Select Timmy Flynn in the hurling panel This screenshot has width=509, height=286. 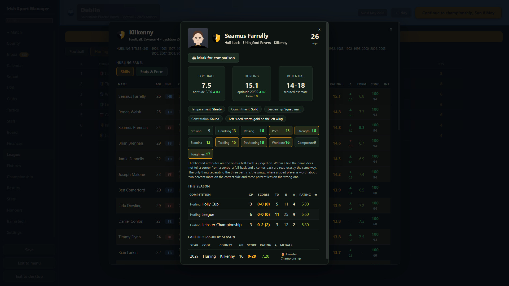click(129, 237)
